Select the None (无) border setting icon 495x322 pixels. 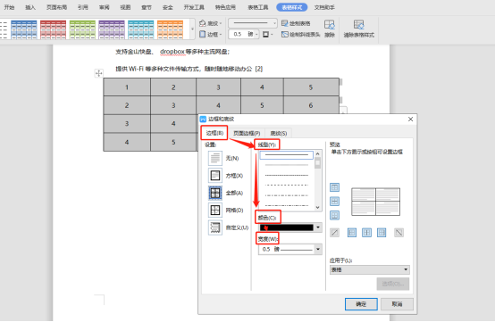pos(215,158)
